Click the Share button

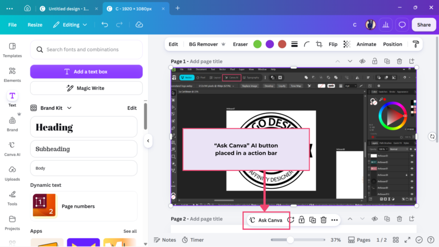point(424,25)
